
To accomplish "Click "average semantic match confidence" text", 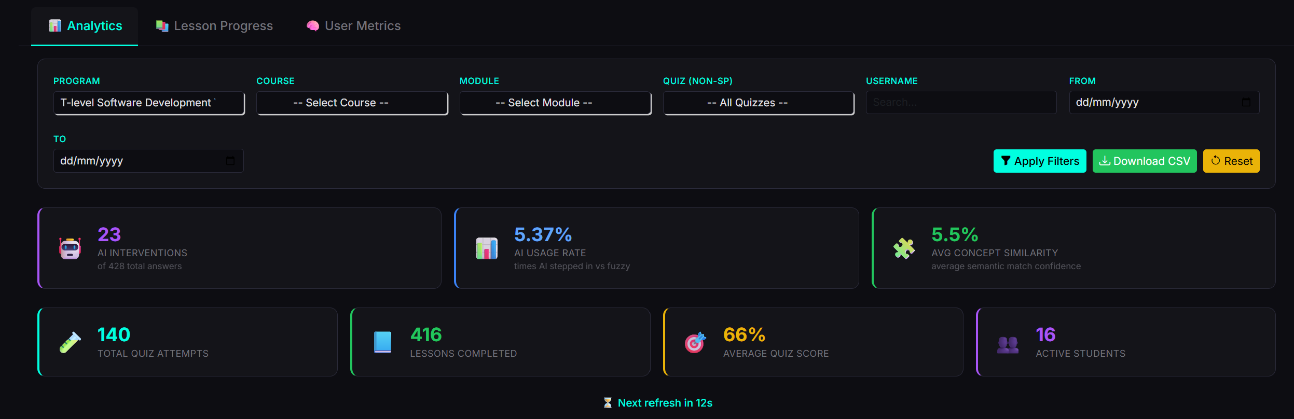I will [1006, 266].
